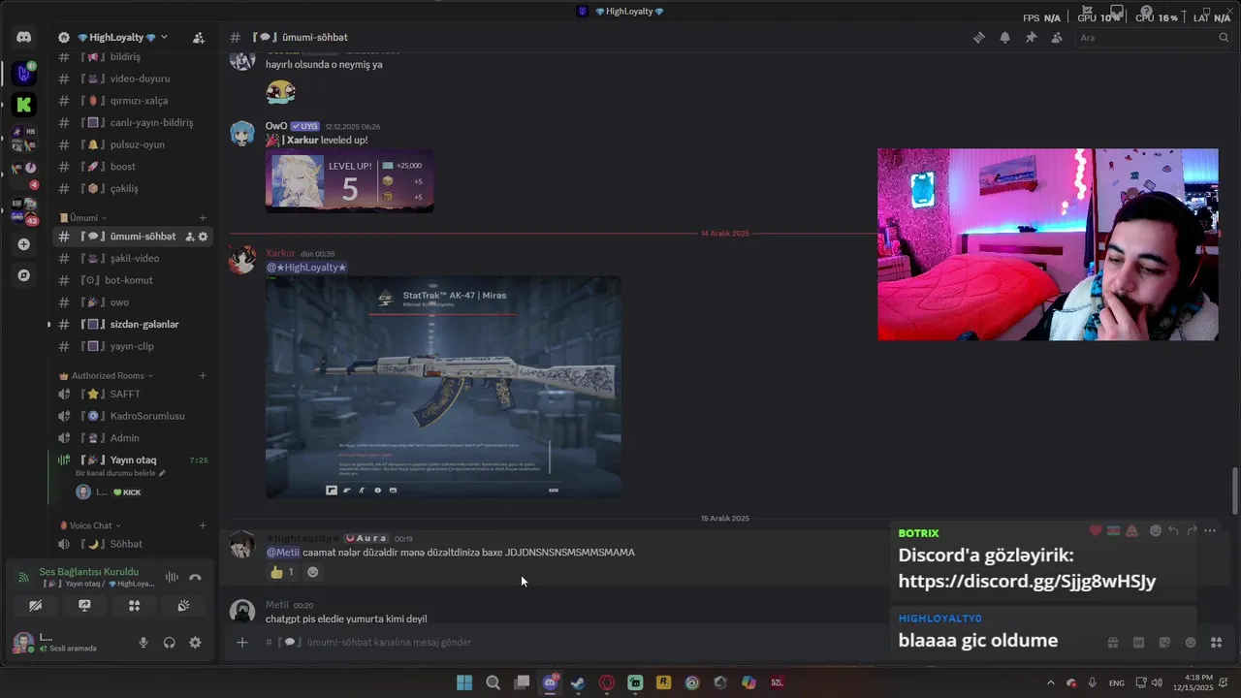Toggle noise suppression waveform icon
The height and width of the screenshot is (698, 1241).
172,577
